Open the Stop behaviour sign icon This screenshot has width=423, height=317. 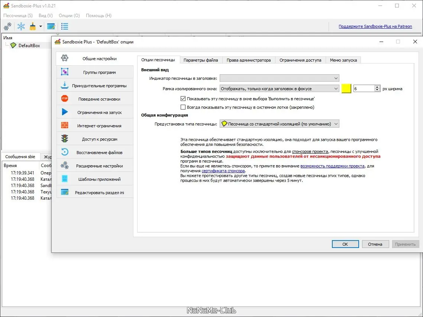64,99
